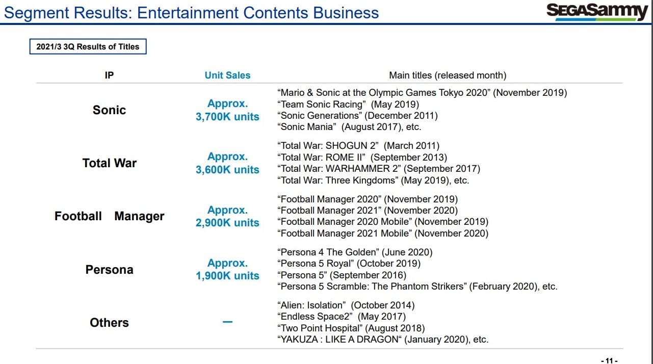This screenshot has height=364, width=653.
Task: Click 'Approx. 2,900K units' for Football Manager
Action: point(227,216)
